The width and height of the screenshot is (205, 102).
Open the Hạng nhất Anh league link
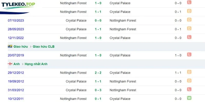click(x=36, y=64)
